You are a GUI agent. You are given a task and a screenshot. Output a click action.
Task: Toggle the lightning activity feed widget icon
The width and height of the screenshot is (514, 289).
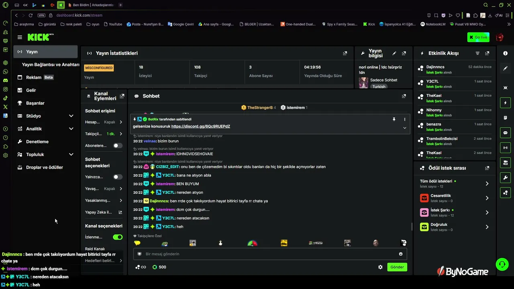505,103
